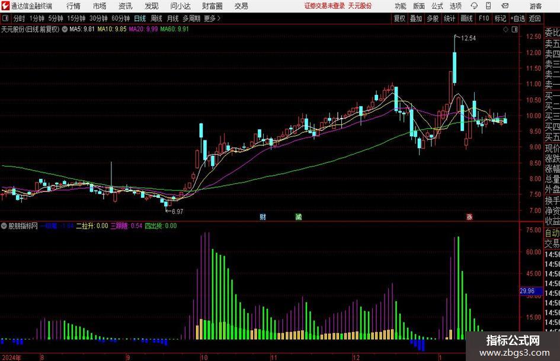
Task: Click the 统计 statistics button
Action: pyautogui.click(x=449, y=18)
